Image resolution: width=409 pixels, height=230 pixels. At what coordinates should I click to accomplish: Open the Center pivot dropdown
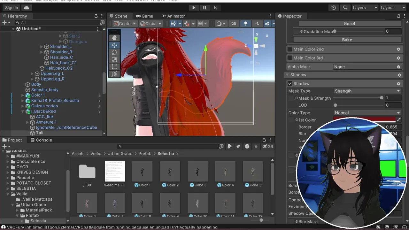pos(125,24)
